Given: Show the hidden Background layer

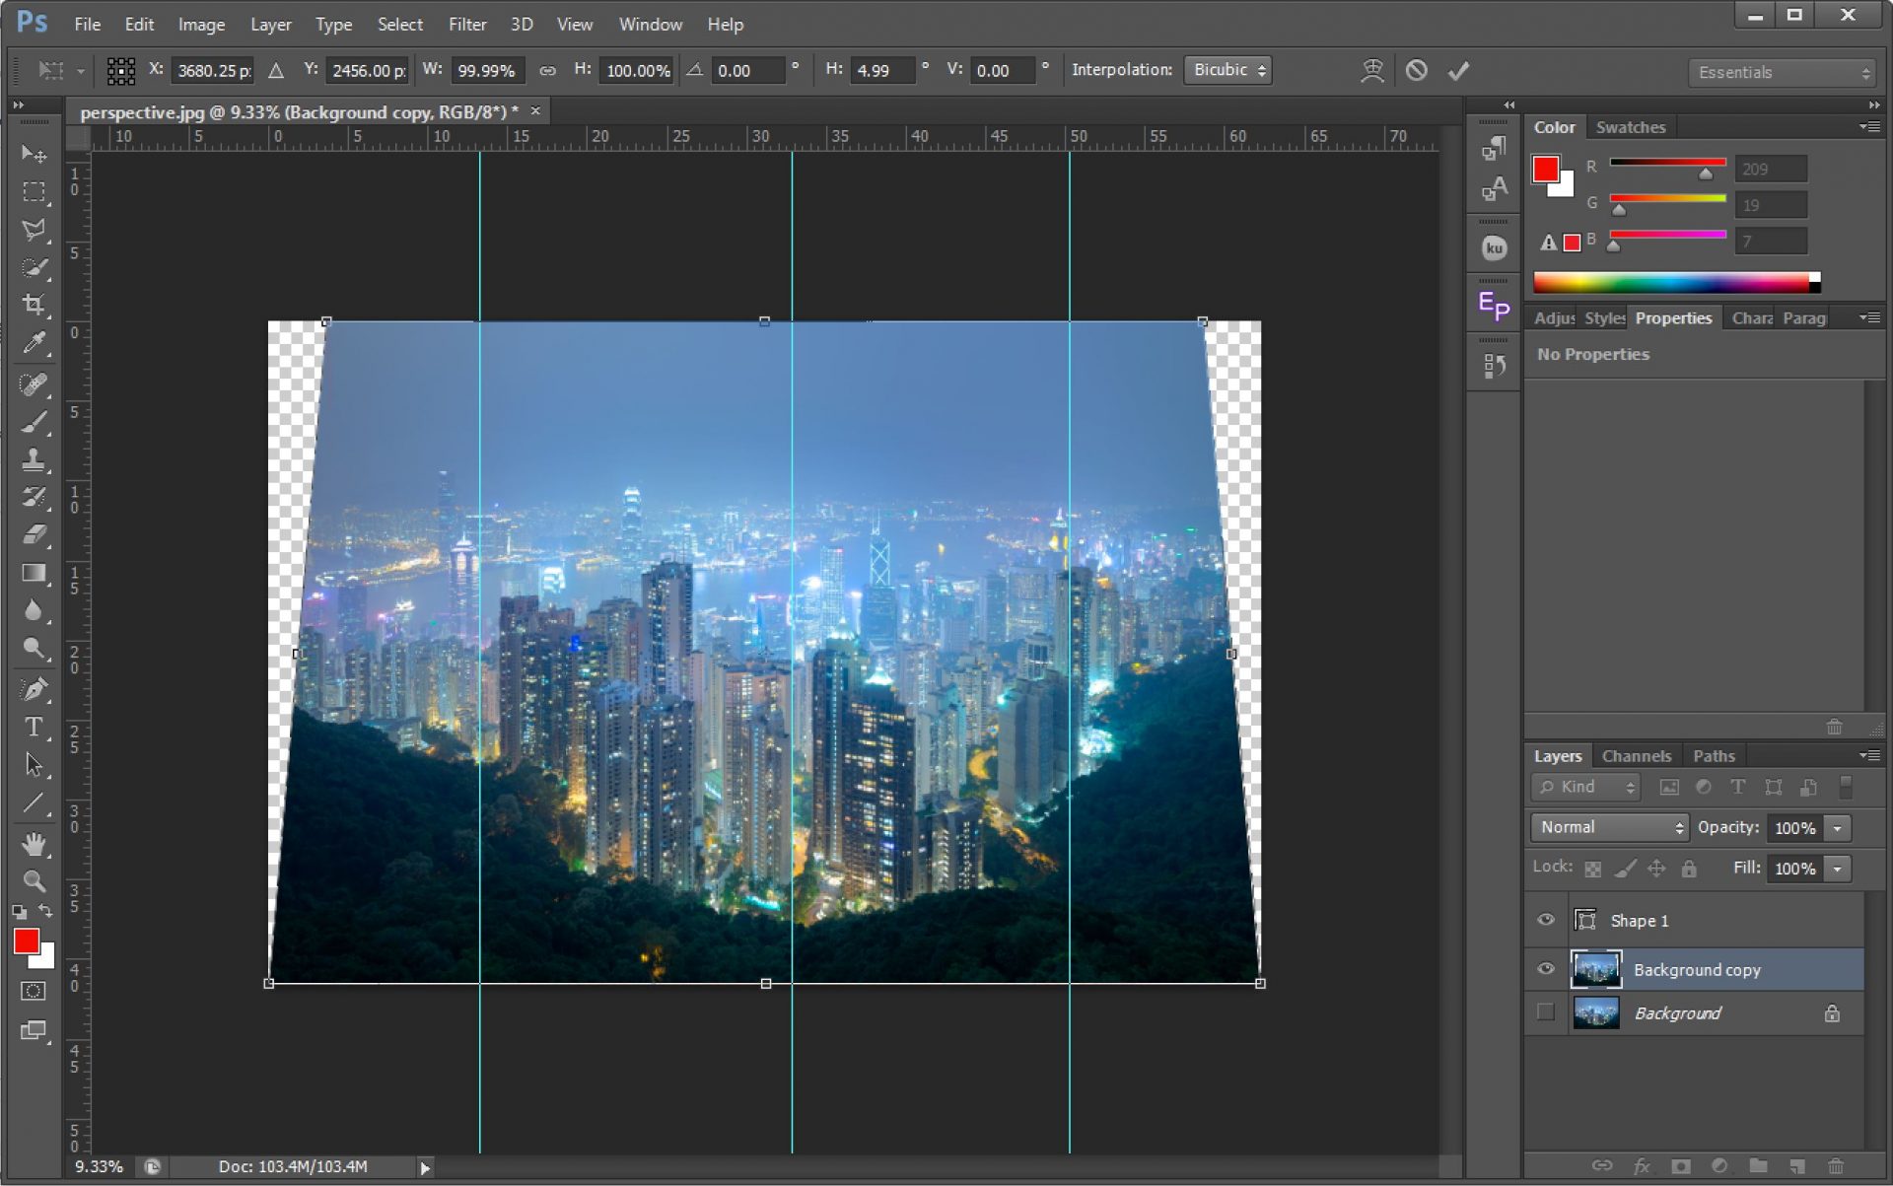Looking at the screenshot, I should (1546, 1012).
